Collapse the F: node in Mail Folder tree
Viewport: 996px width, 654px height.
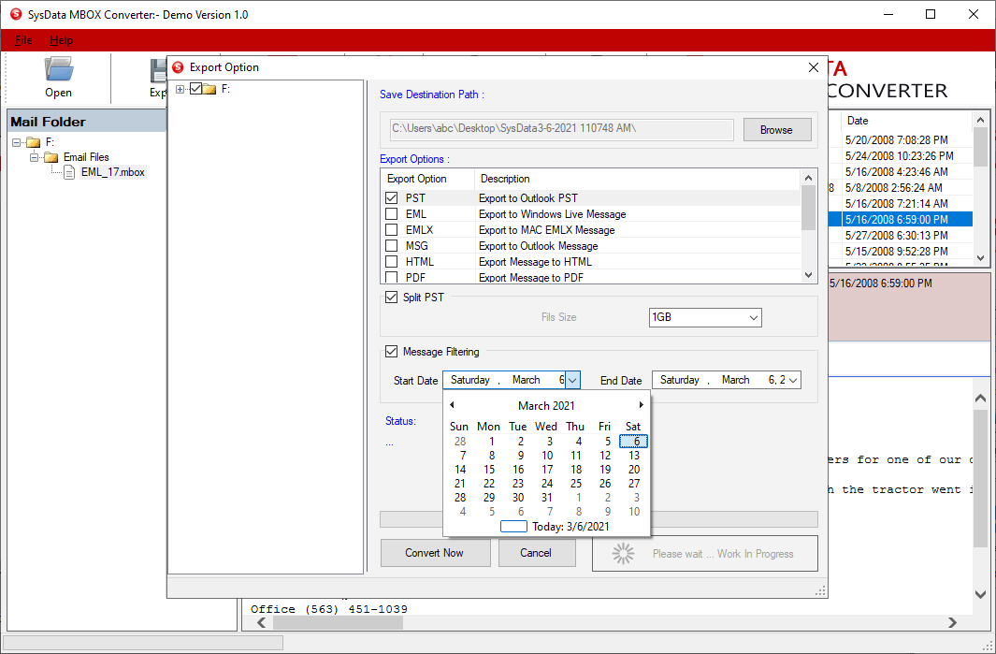pyautogui.click(x=17, y=142)
